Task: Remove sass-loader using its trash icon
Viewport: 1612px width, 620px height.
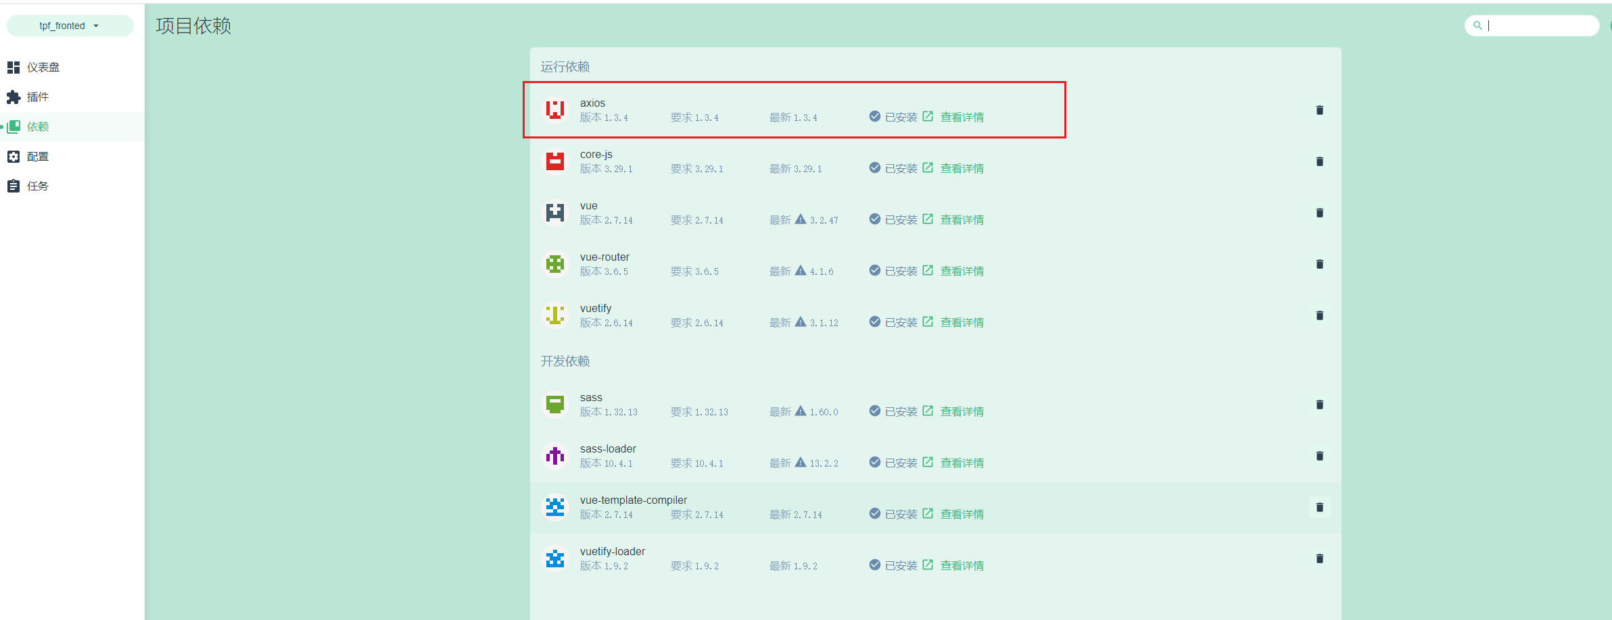Action: (1319, 456)
